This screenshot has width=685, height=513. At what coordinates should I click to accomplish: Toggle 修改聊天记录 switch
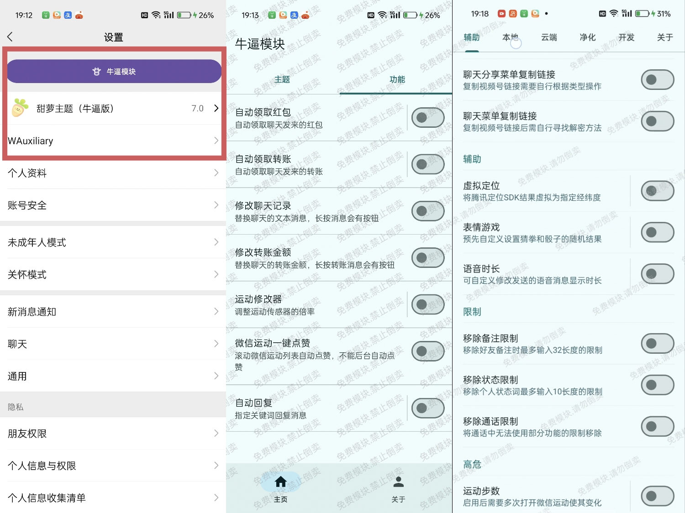(x=428, y=211)
